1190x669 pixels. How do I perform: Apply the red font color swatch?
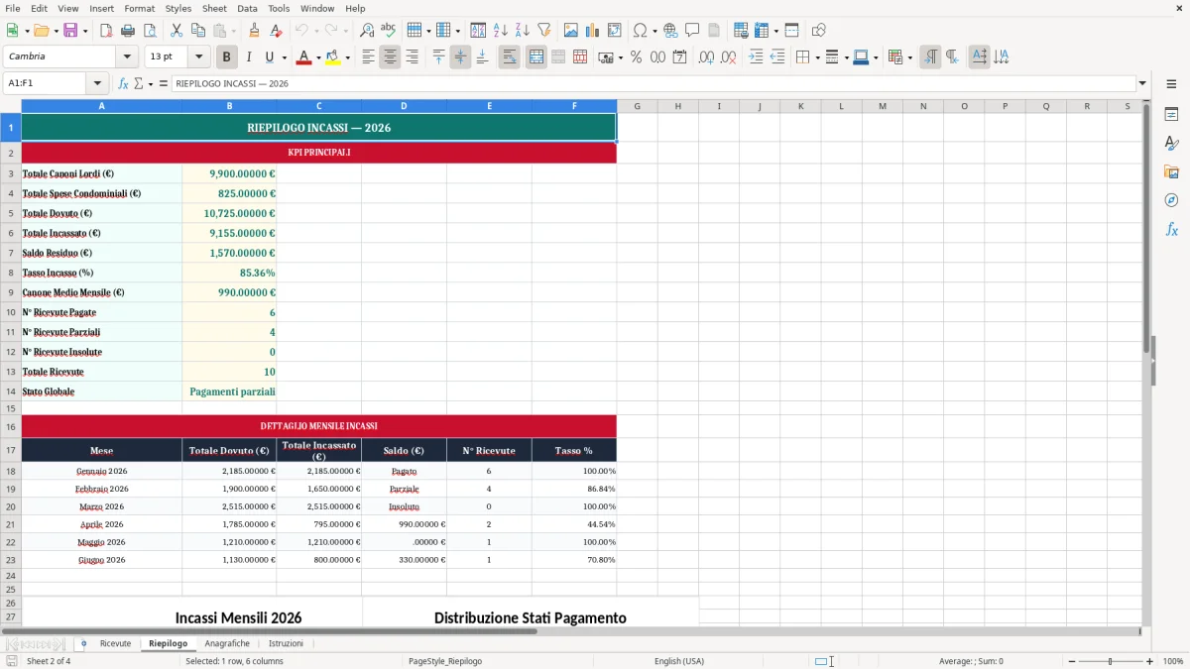304,57
